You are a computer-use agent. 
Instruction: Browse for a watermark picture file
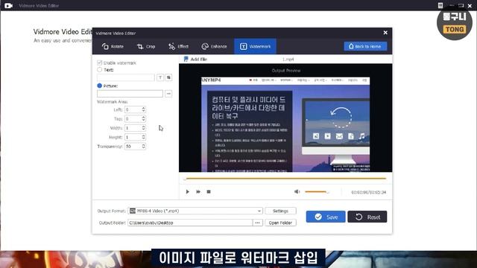[168, 94]
